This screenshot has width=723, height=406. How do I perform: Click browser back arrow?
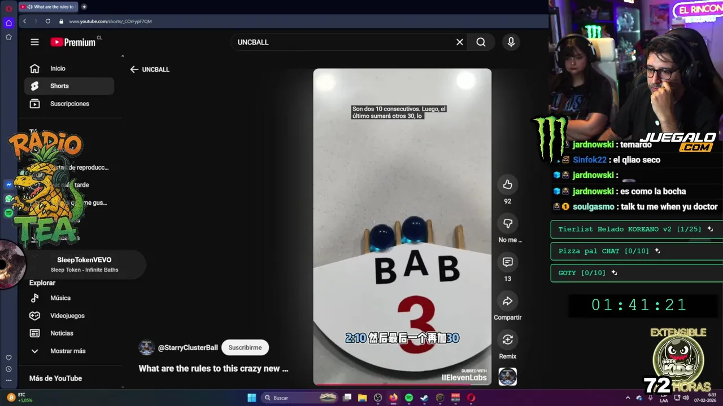pyautogui.click(x=24, y=21)
